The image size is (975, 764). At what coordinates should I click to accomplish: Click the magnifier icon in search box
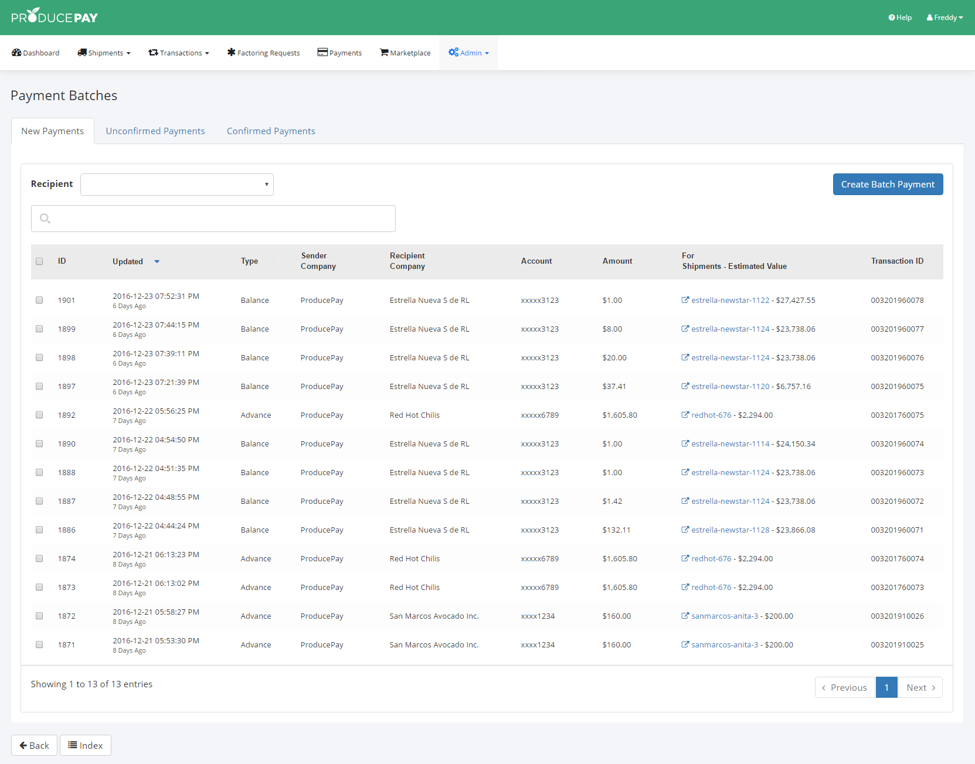45,219
